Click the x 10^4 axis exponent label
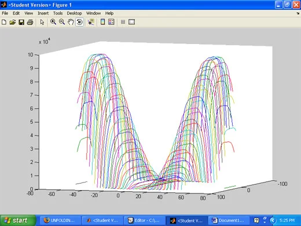 [45, 41]
